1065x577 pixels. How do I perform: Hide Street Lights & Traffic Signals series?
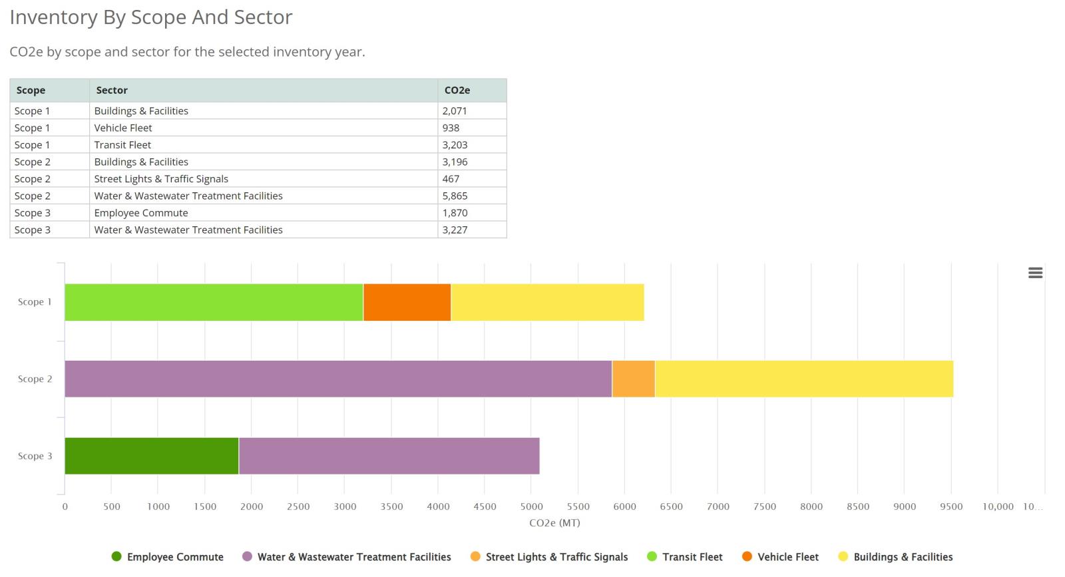coord(556,557)
